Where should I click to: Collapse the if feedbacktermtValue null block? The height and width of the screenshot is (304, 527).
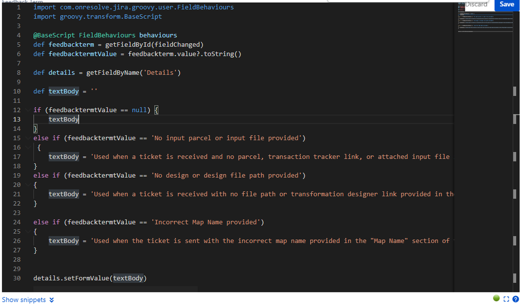[27, 109]
